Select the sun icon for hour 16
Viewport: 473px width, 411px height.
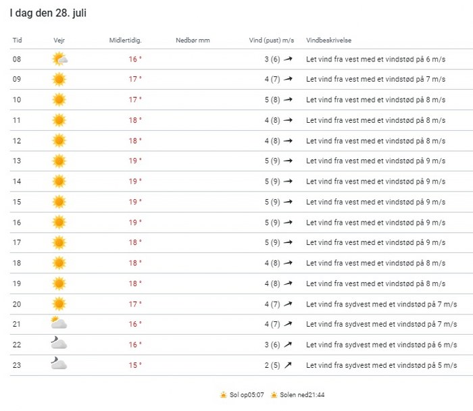tap(59, 222)
